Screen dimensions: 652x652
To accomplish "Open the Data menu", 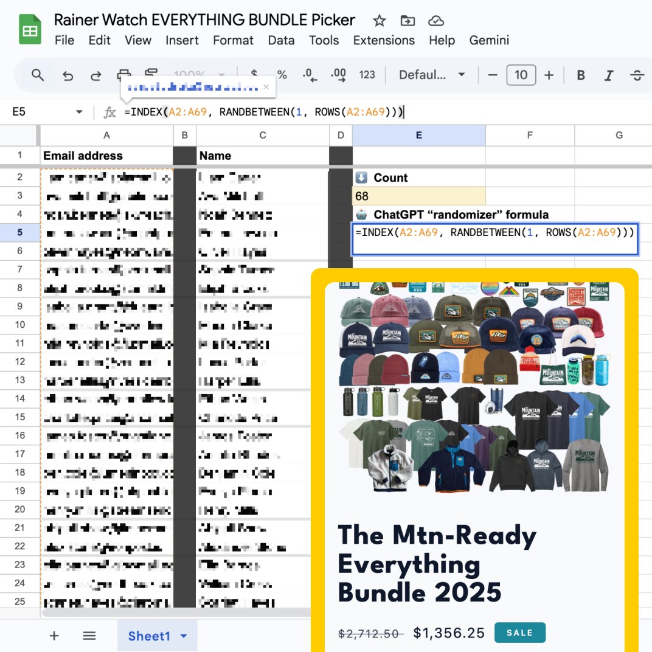I will 281,40.
